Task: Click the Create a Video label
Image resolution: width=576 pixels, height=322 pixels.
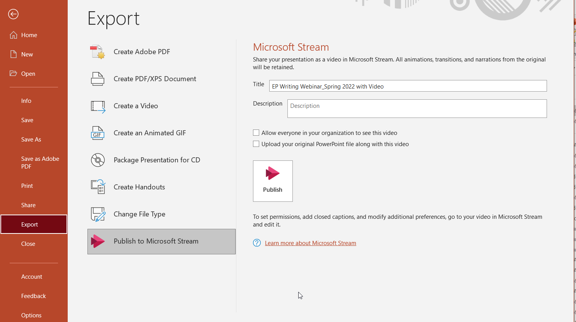Action: point(136,106)
